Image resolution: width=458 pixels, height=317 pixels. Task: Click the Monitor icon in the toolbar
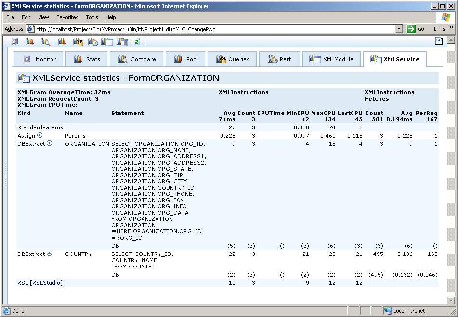tap(15, 42)
